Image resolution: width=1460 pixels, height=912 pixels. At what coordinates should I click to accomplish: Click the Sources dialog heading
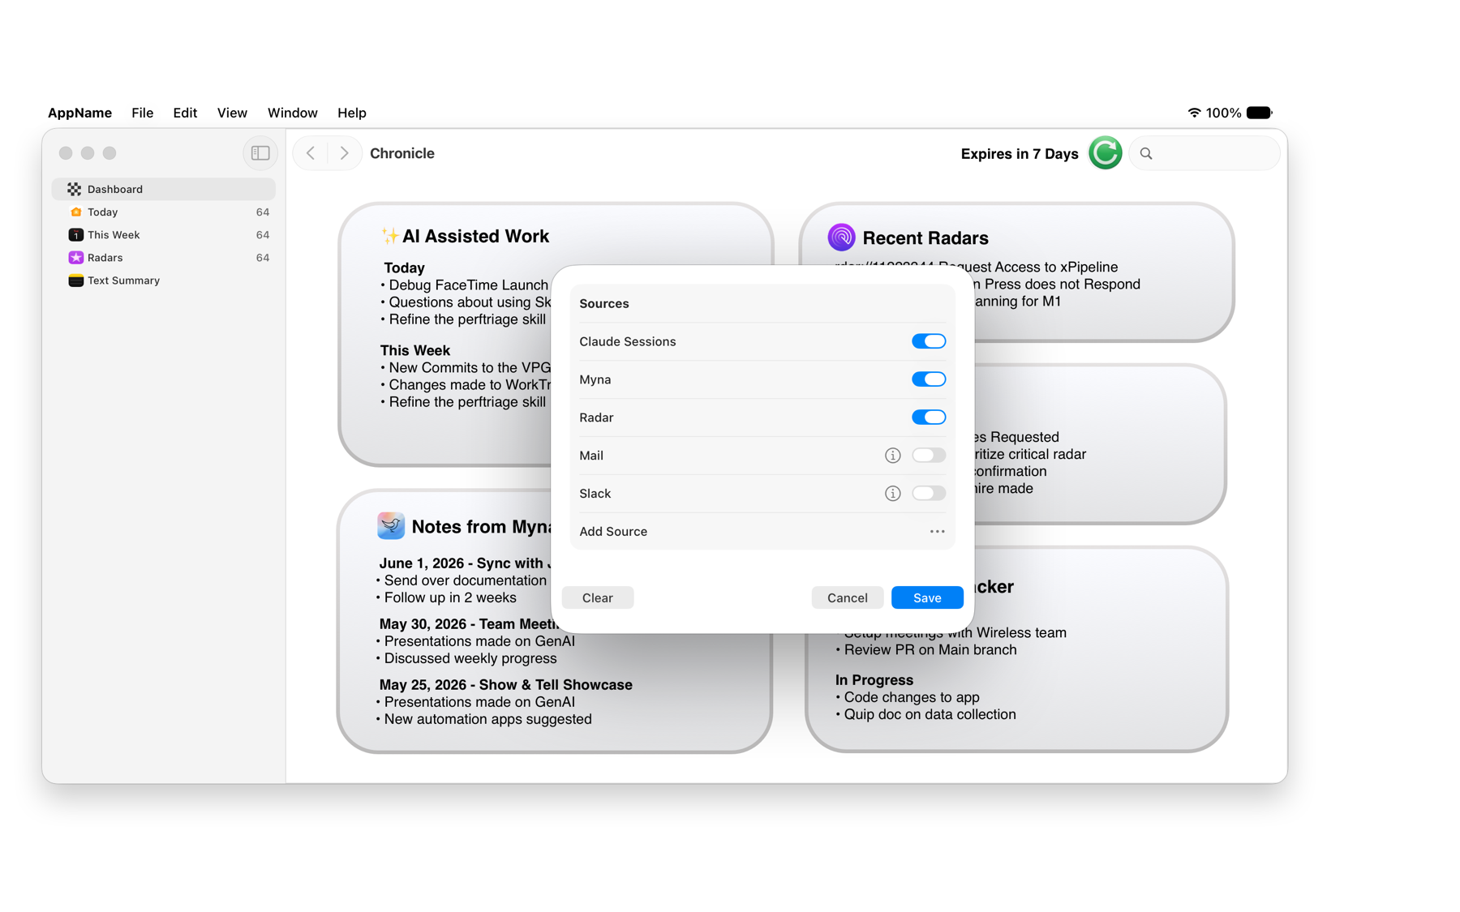604,303
